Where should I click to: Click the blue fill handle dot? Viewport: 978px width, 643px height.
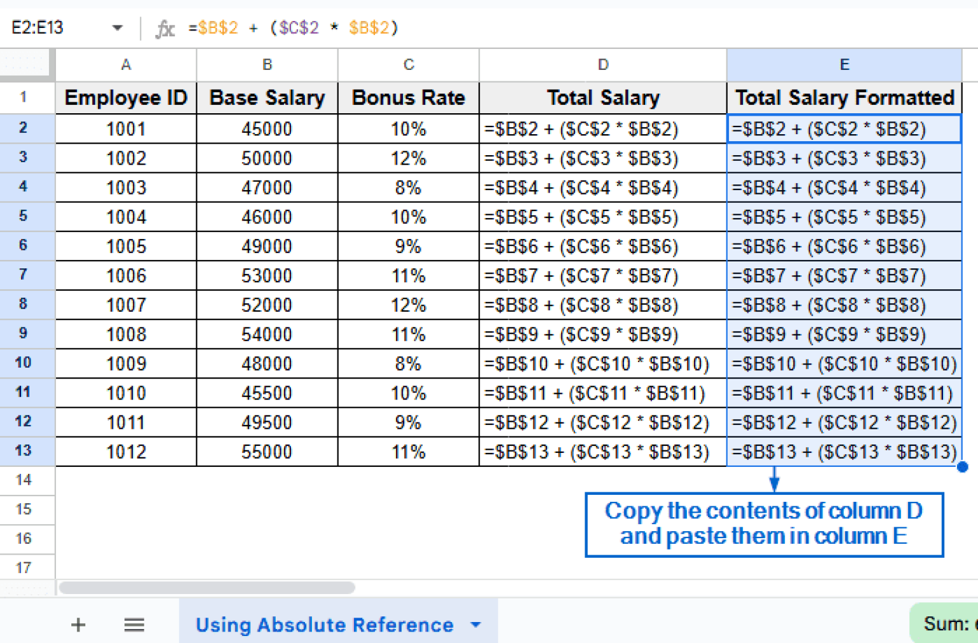pyautogui.click(x=962, y=467)
